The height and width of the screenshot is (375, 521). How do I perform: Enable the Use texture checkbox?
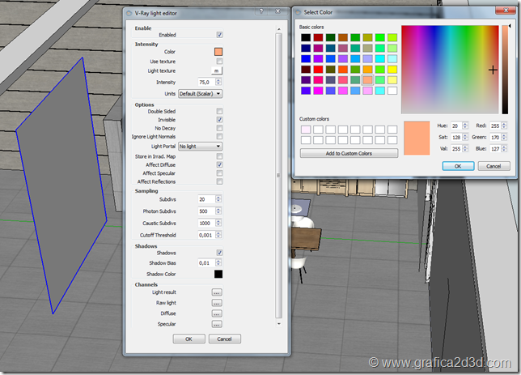[219, 62]
